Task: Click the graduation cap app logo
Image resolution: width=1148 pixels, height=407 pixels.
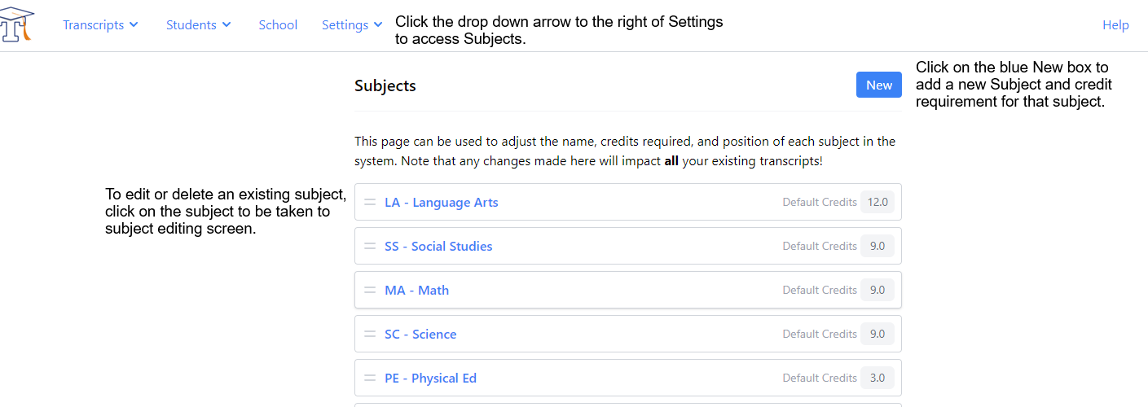Action: click(x=16, y=24)
